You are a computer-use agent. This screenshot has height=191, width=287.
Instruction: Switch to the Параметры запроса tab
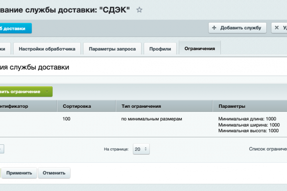[x=112, y=49]
